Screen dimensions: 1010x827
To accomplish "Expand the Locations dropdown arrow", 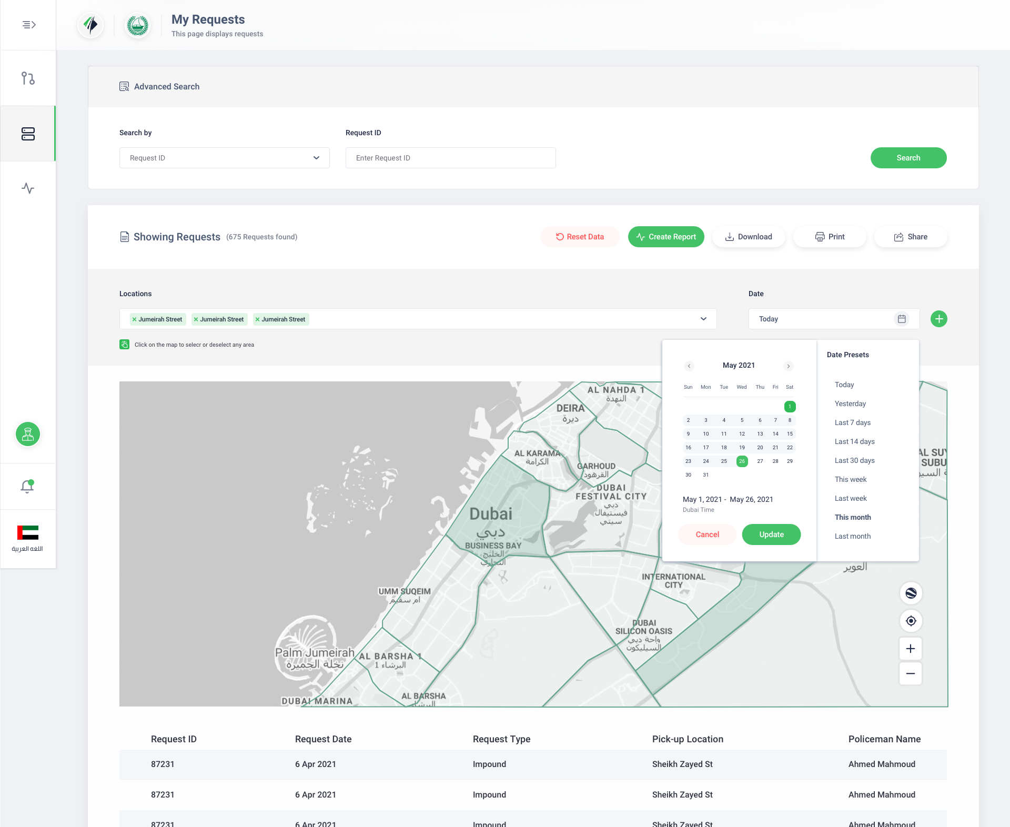I will tap(703, 319).
